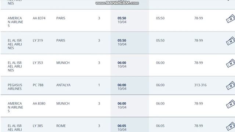Select flight number AA 8374
This screenshot has width=235, height=132.
pyautogui.click(x=39, y=18)
